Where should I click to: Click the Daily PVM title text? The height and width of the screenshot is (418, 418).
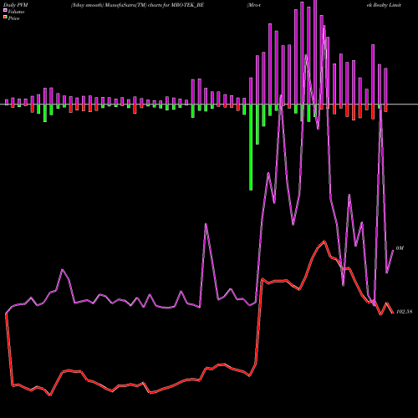point(16,5)
